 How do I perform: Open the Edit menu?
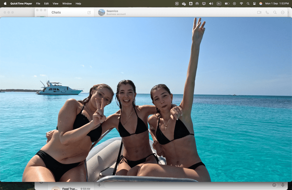(x=46, y=3)
